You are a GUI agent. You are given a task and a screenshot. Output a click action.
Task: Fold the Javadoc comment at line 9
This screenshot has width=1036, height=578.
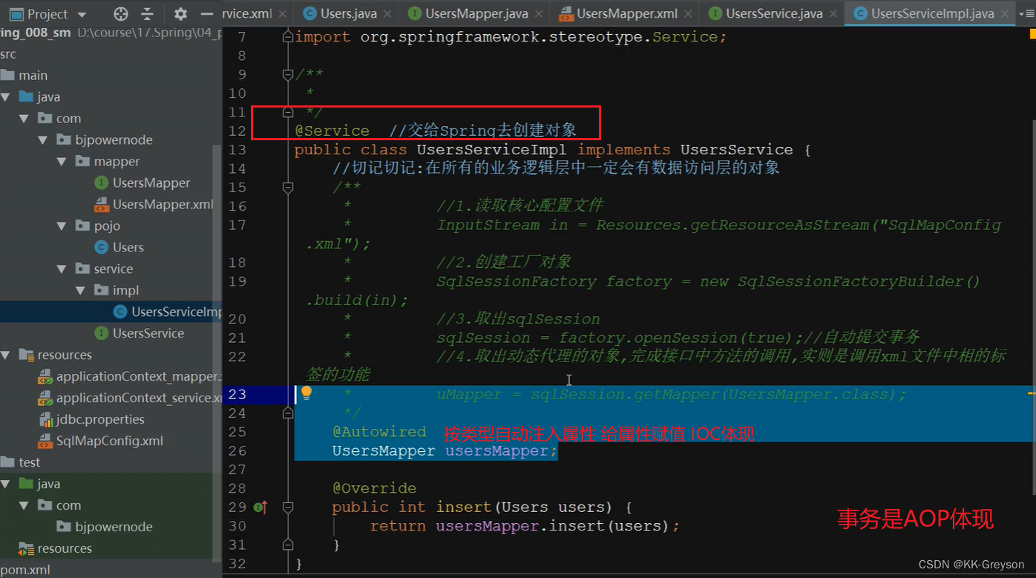288,74
